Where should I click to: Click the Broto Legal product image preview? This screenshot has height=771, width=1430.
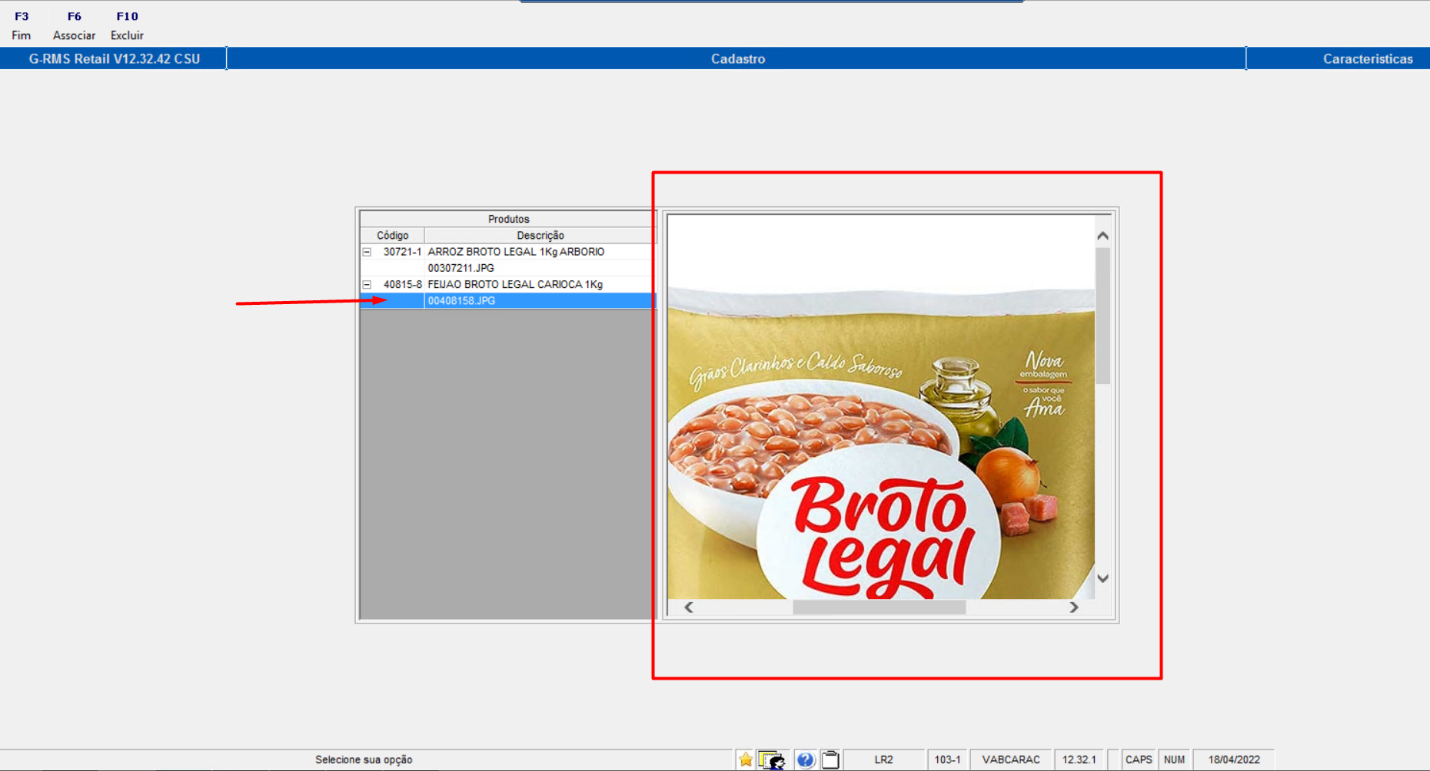(881, 407)
